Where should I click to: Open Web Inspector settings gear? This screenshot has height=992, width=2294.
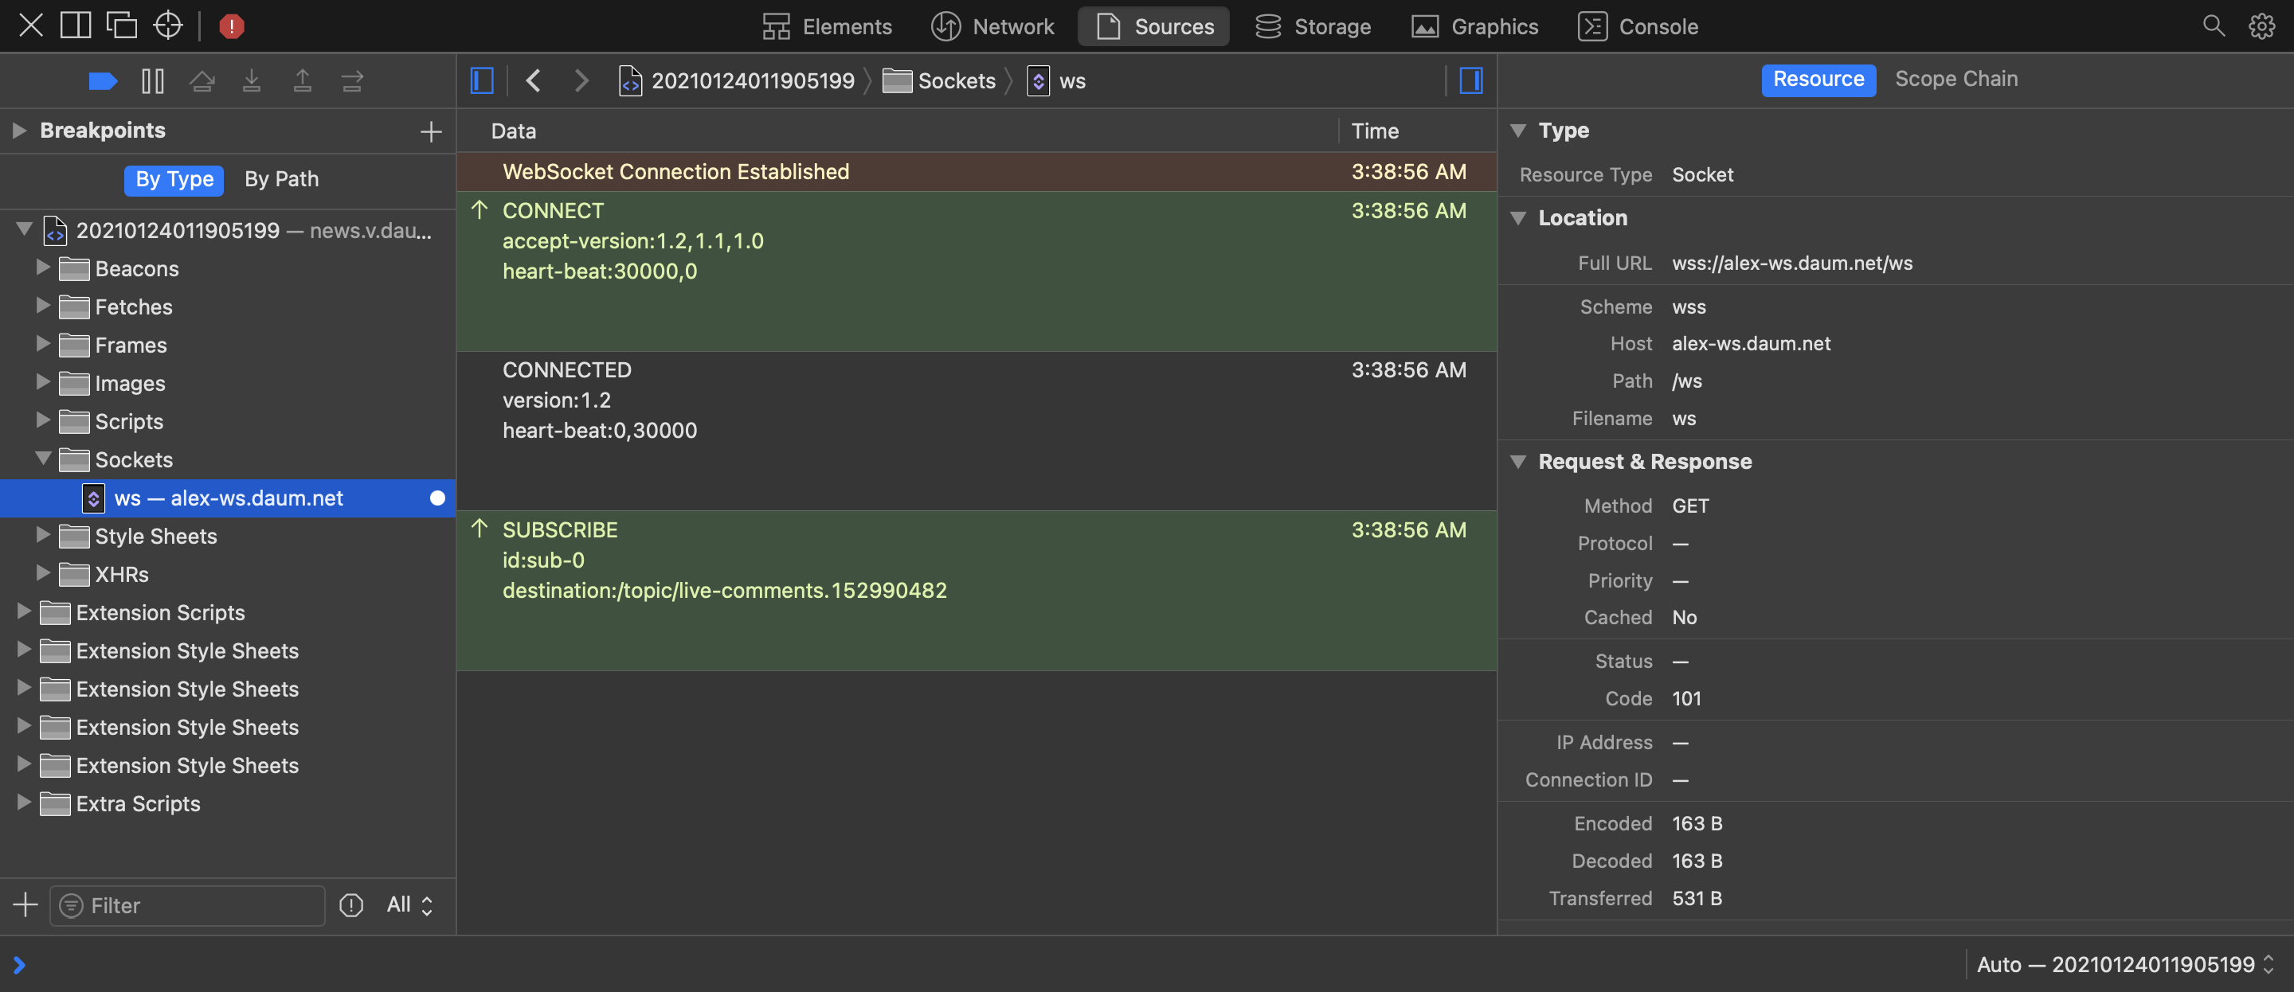(2263, 25)
